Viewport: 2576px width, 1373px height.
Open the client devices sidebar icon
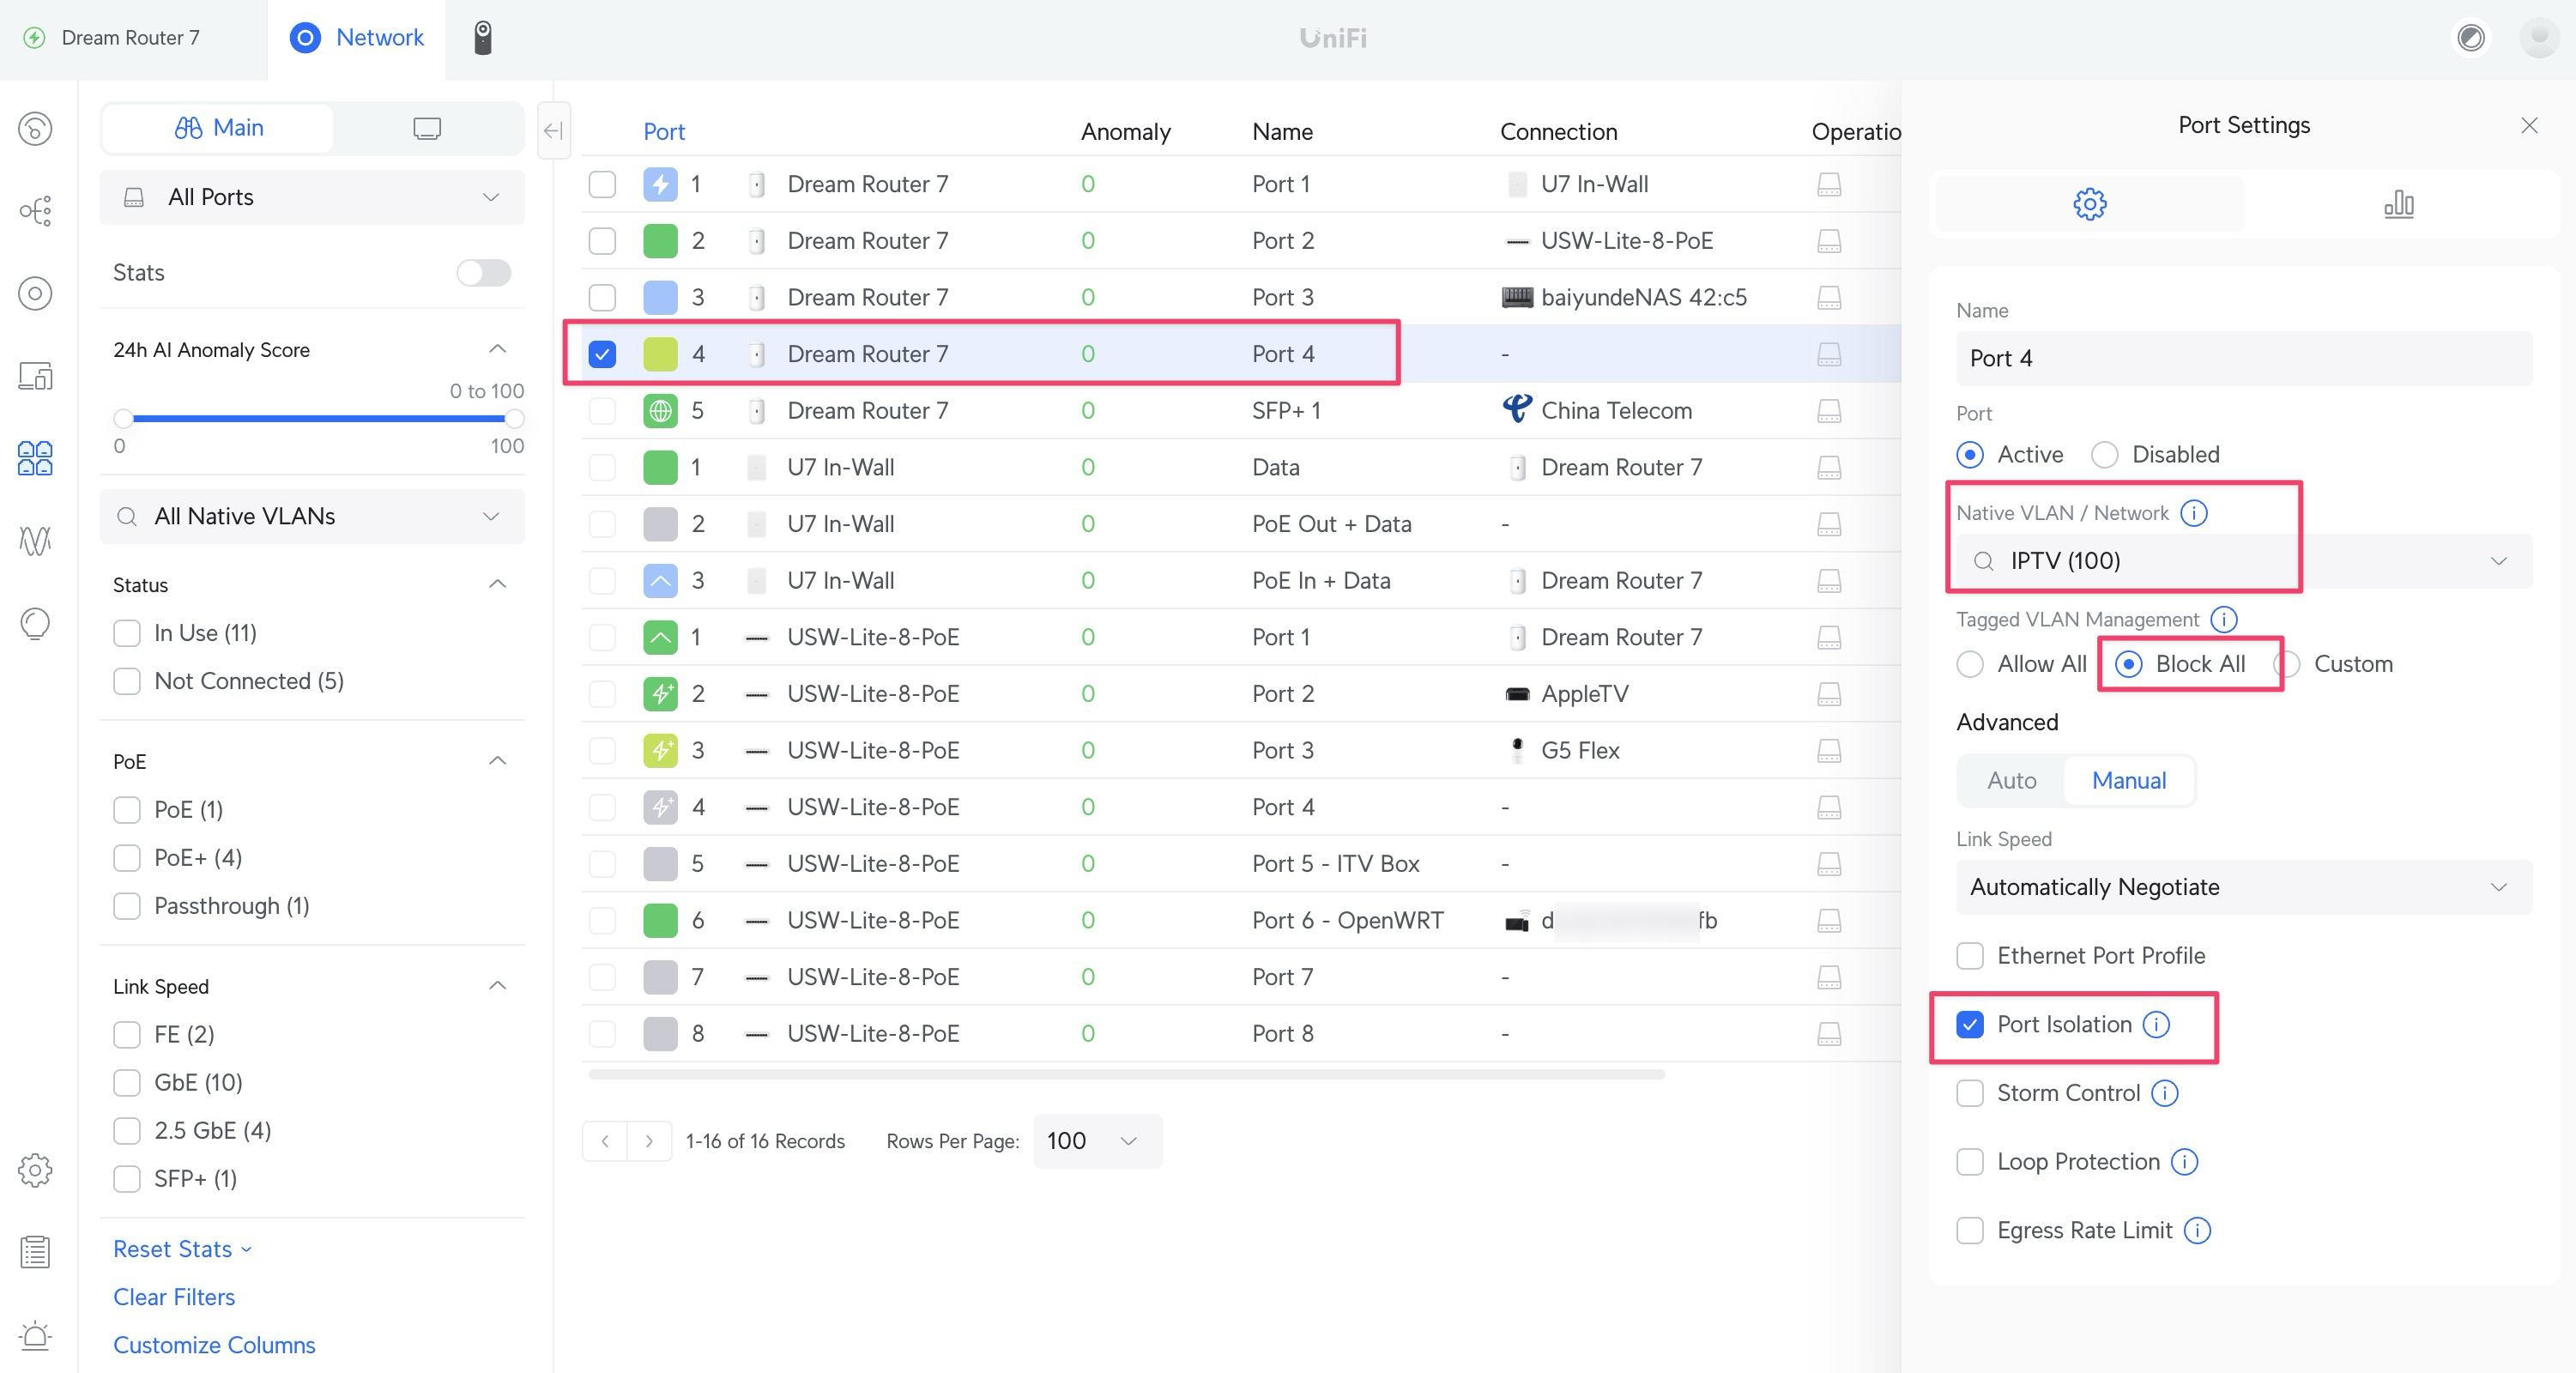(x=35, y=376)
